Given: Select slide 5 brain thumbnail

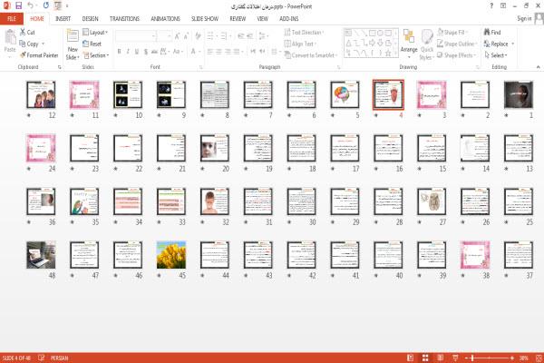Looking at the screenshot, I should [345, 94].
